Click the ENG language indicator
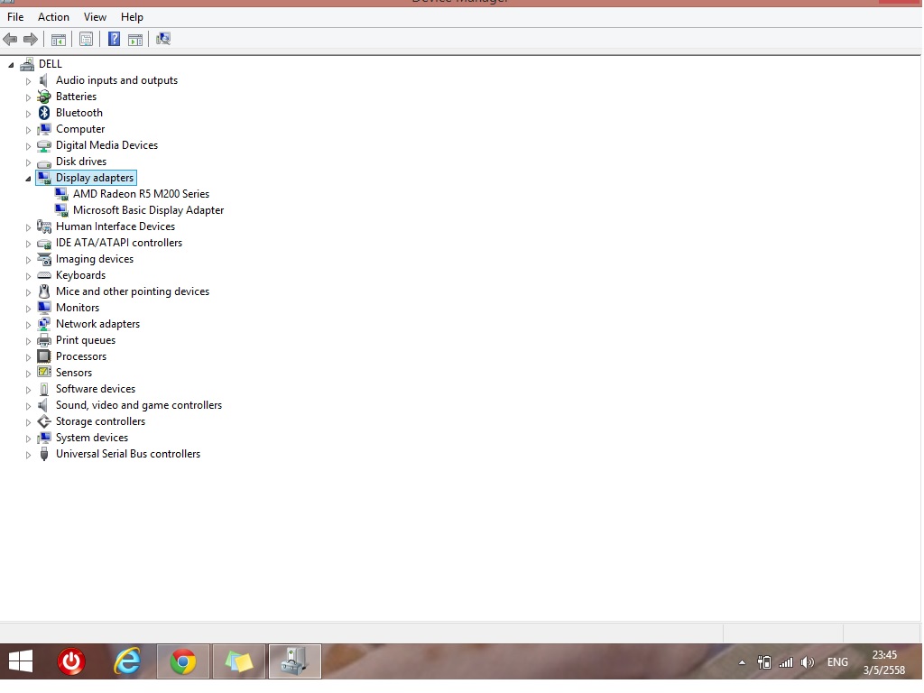Viewport: 924px width, 693px height. tap(837, 663)
